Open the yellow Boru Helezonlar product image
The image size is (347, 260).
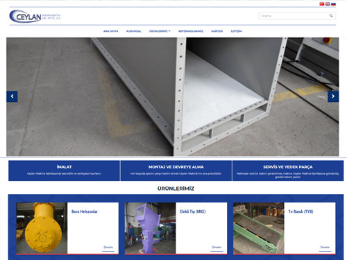[42, 228]
